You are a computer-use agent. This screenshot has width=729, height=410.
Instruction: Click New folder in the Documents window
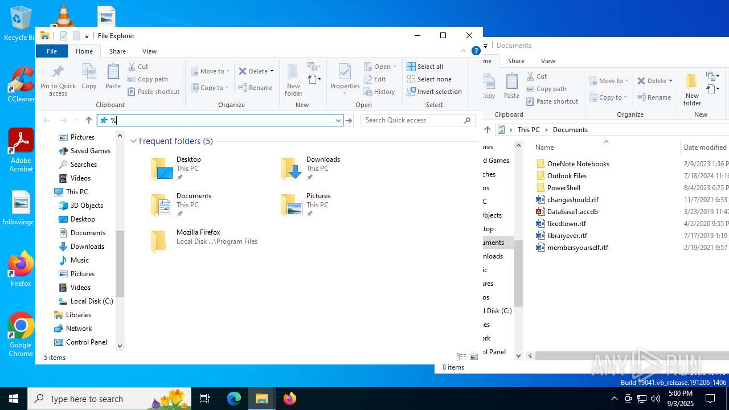click(x=692, y=89)
